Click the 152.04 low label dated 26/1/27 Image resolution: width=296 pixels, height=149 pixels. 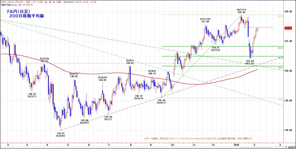(249, 62)
